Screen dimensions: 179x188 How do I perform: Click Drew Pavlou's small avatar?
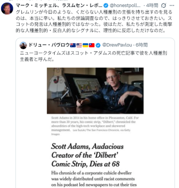tap(23, 45)
